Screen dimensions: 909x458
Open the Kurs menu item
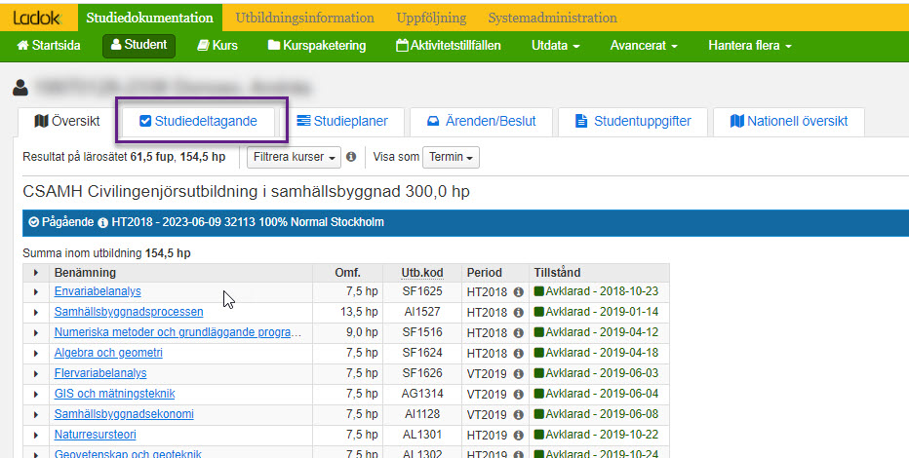tap(217, 45)
